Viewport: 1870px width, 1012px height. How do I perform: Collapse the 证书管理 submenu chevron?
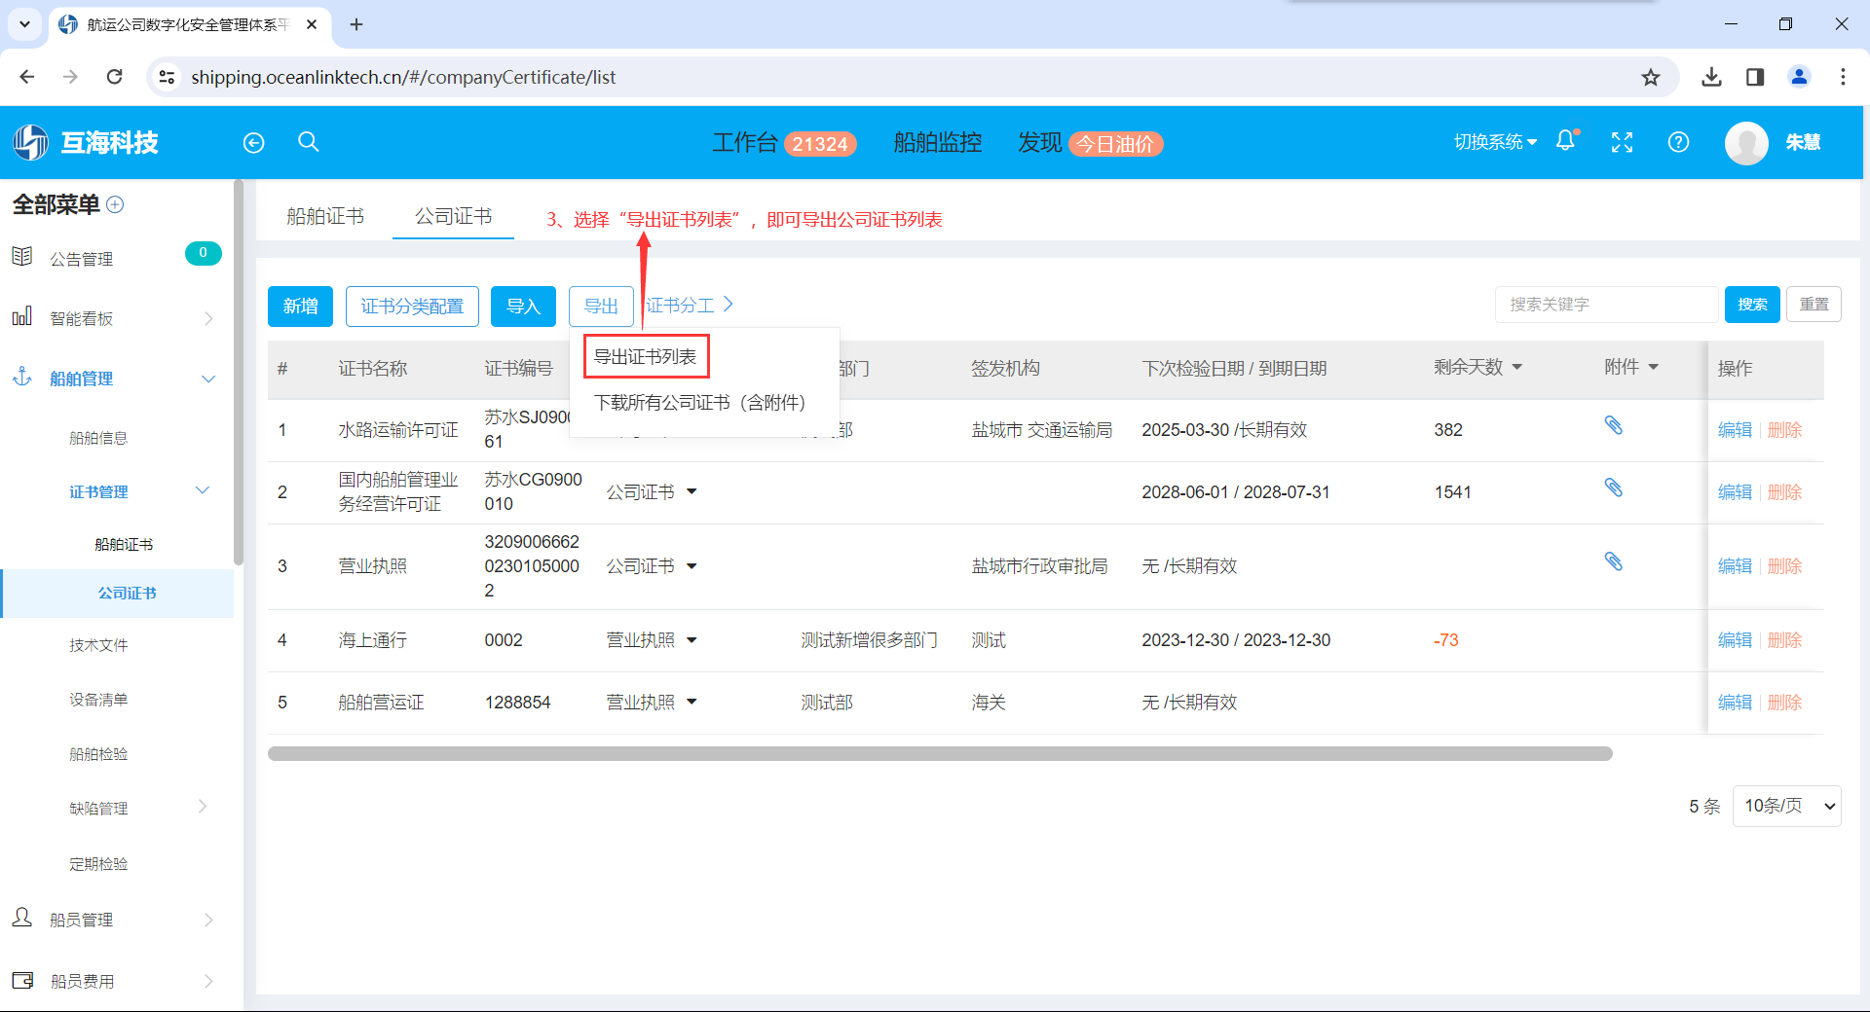coord(203,490)
